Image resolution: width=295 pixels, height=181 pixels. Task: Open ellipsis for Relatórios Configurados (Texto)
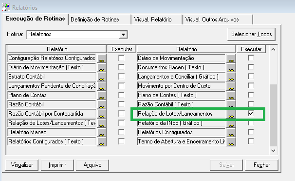tap(102, 141)
